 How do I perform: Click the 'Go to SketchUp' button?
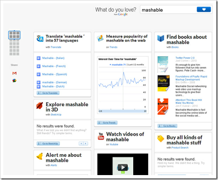click(48, 144)
